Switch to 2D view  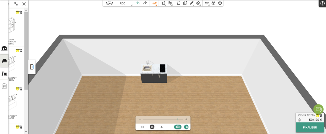[x=143, y=127]
